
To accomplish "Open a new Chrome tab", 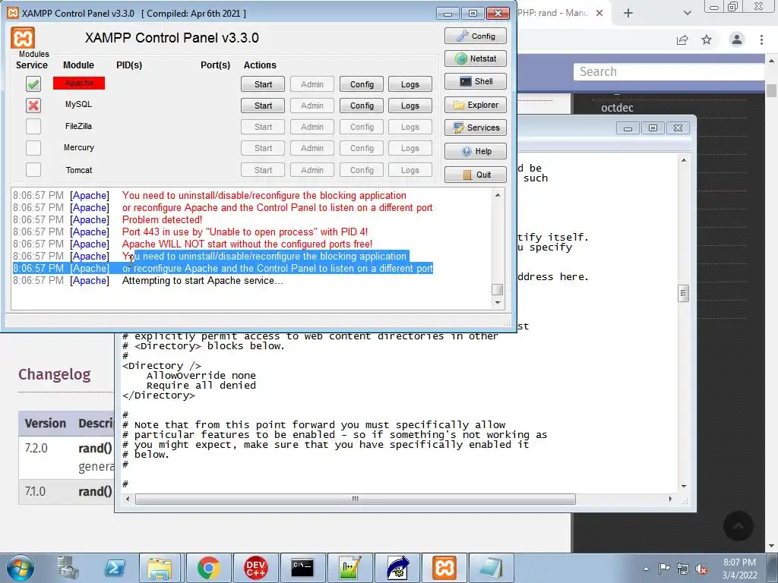I will pyautogui.click(x=628, y=13).
